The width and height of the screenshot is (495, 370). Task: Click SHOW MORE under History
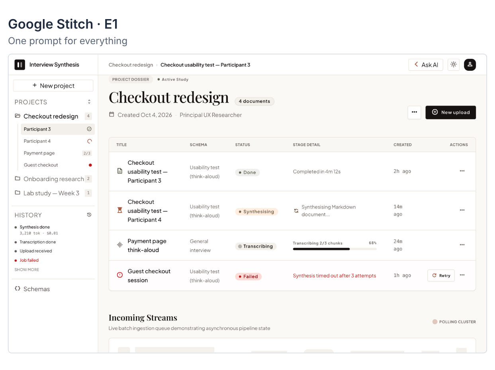27,270
